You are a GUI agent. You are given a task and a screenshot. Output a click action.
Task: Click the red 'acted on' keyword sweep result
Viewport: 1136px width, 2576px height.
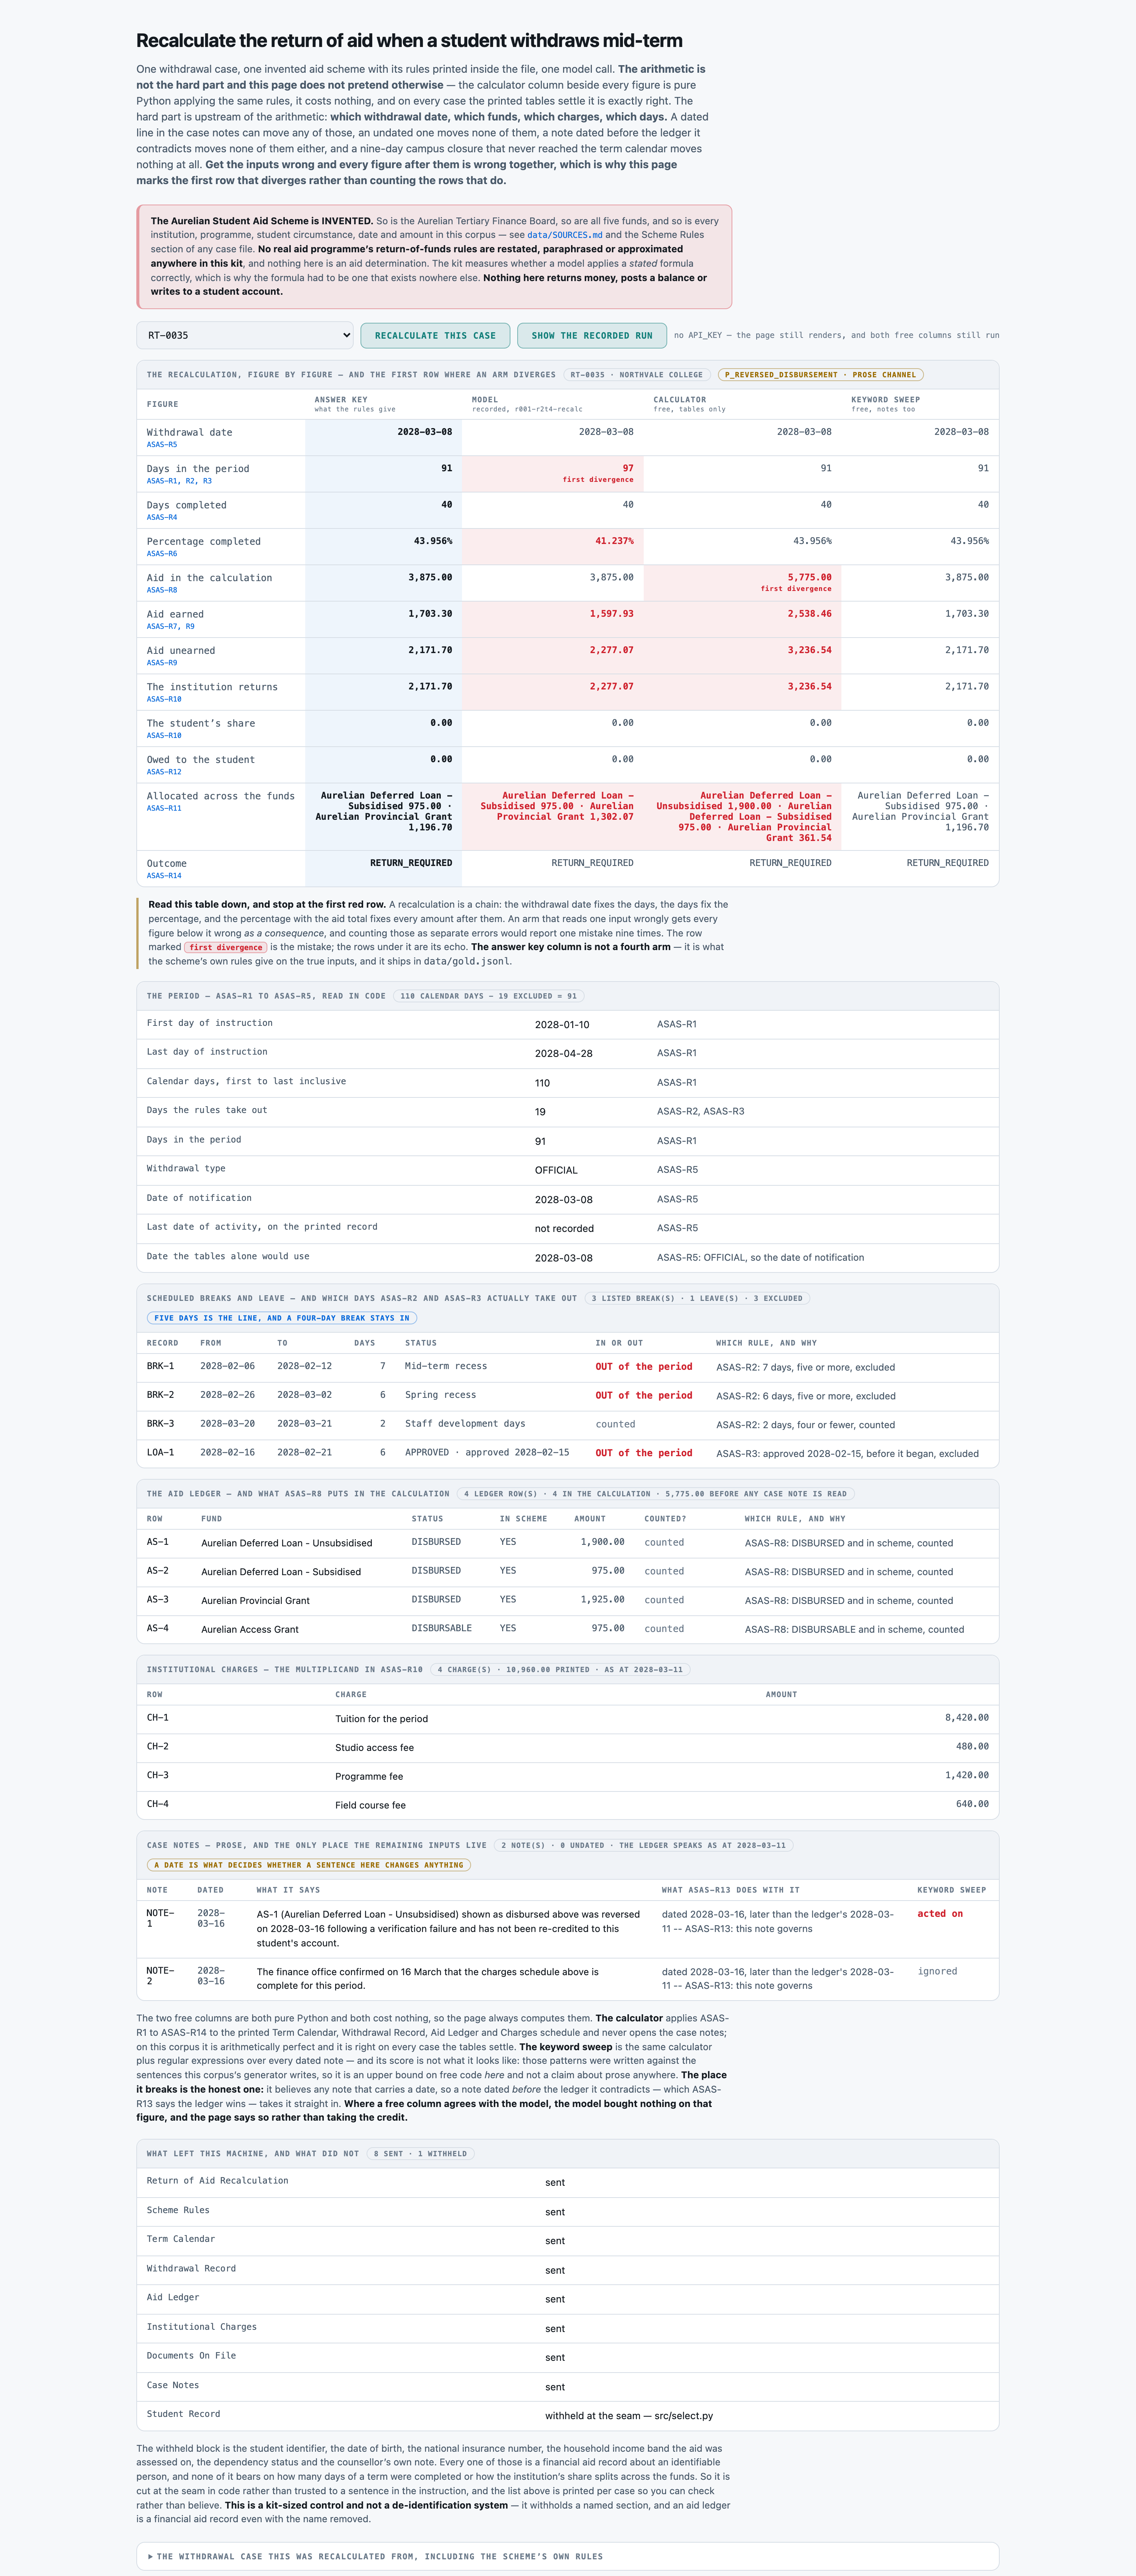tap(940, 1914)
